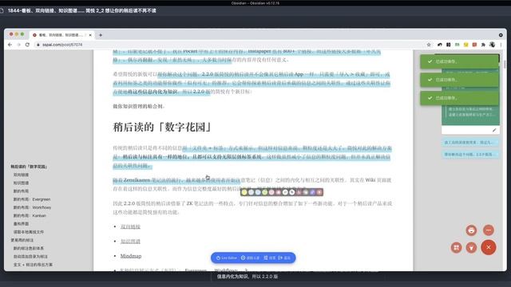The width and height of the screenshot is (511, 287).
Task: Dismiss the bottom green saved notification
Action: [459, 98]
